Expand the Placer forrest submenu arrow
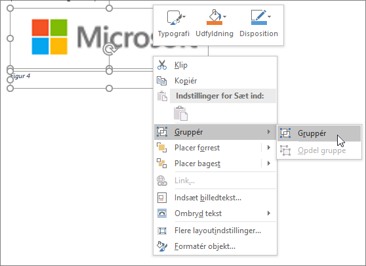 (269, 148)
